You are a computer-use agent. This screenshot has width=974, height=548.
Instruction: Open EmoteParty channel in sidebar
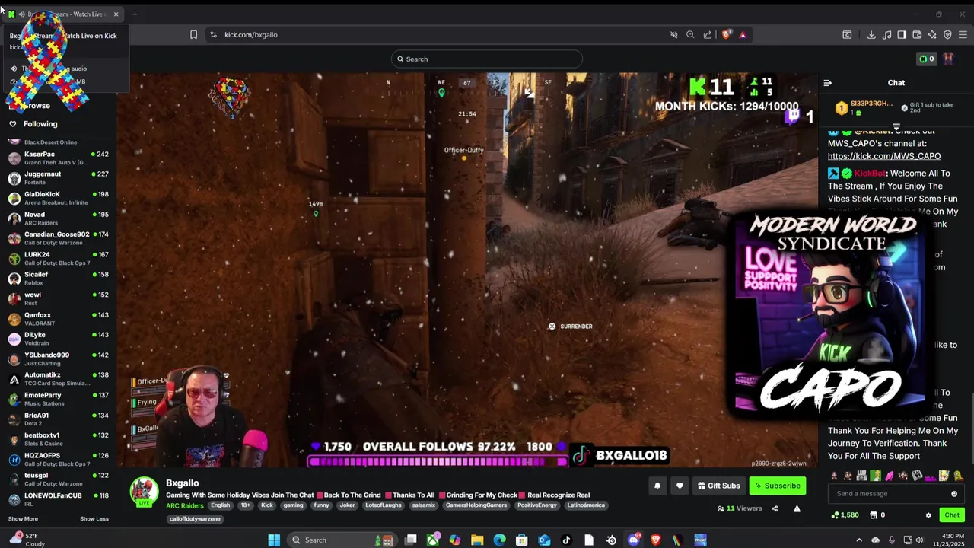(59, 399)
